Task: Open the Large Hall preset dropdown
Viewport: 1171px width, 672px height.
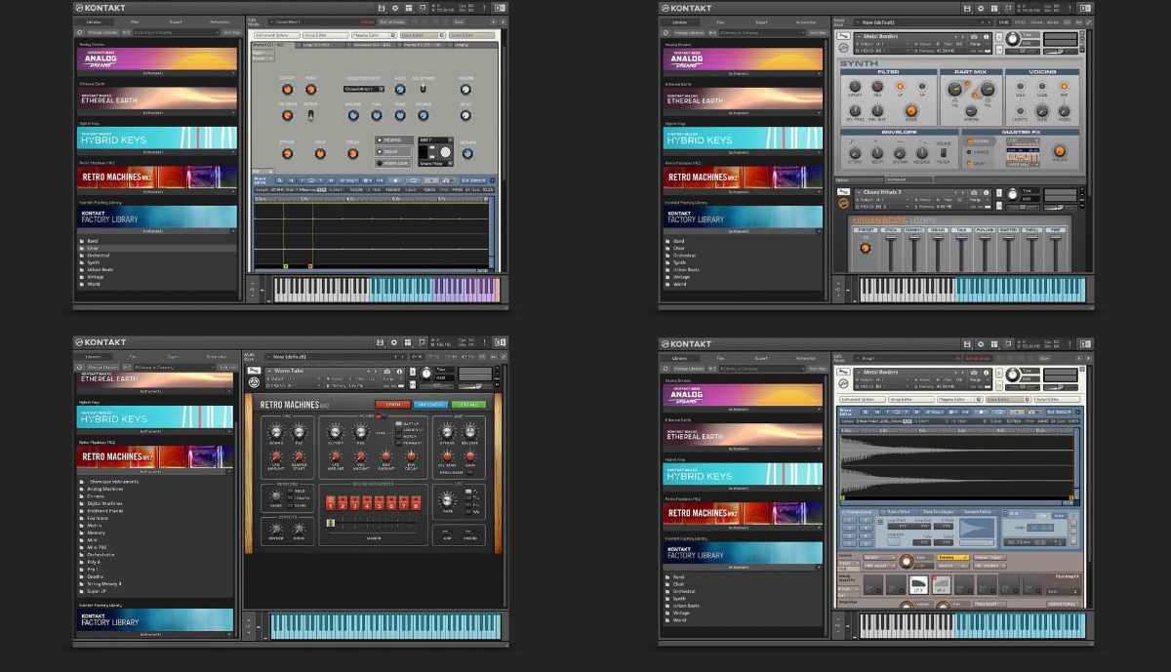Action: pos(1024,165)
